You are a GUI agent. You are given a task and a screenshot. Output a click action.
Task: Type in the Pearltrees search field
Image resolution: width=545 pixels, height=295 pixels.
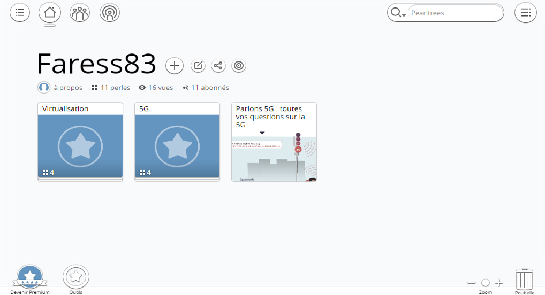[x=454, y=13]
